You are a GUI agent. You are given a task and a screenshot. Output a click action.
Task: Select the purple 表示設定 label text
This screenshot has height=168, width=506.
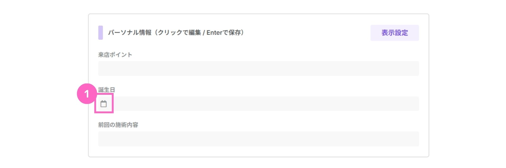click(395, 33)
